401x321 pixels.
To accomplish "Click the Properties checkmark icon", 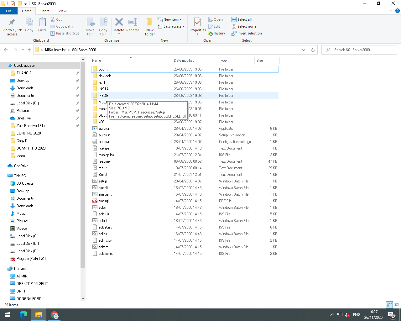I will [197, 23].
